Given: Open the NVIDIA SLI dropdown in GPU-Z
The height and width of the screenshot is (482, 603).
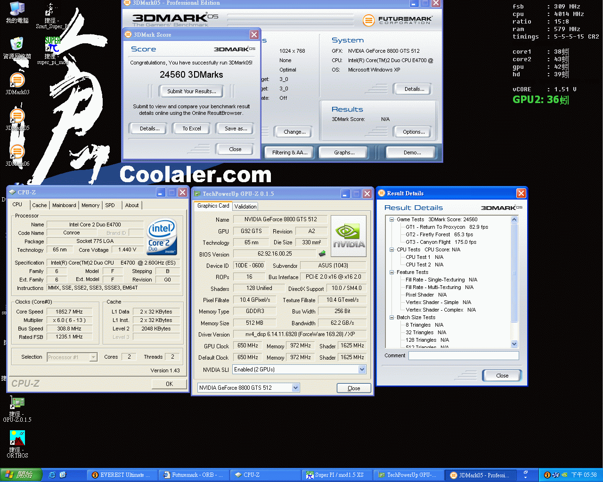Looking at the screenshot, I should coord(362,370).
